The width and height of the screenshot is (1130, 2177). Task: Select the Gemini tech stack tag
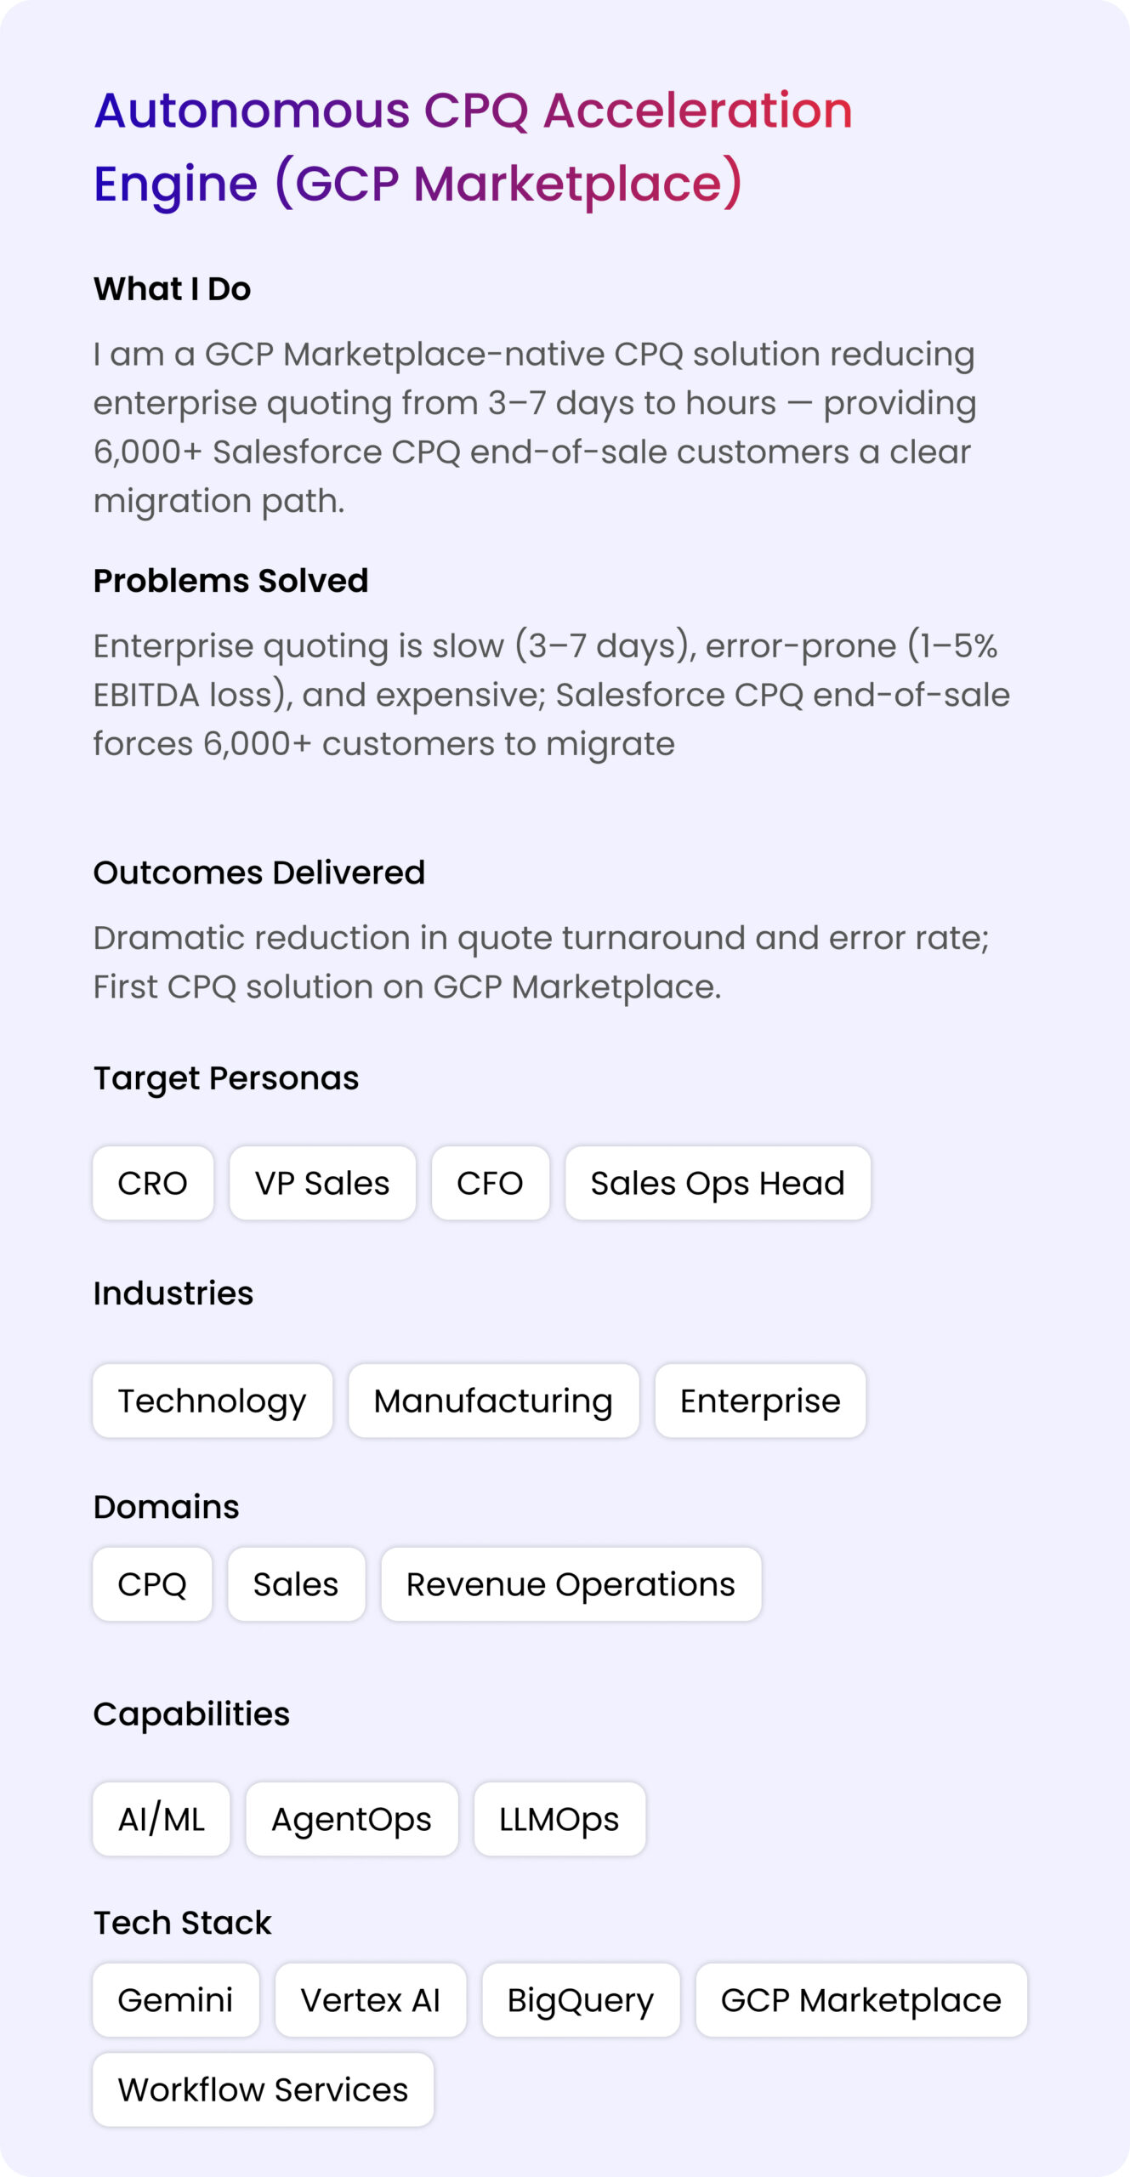[x=176, y=2000]
